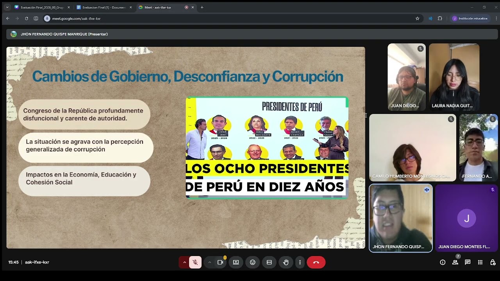Click muted mic icon on JUAN DIEGO tile
This screenshot has width=500, height=281.
[420, 49]
